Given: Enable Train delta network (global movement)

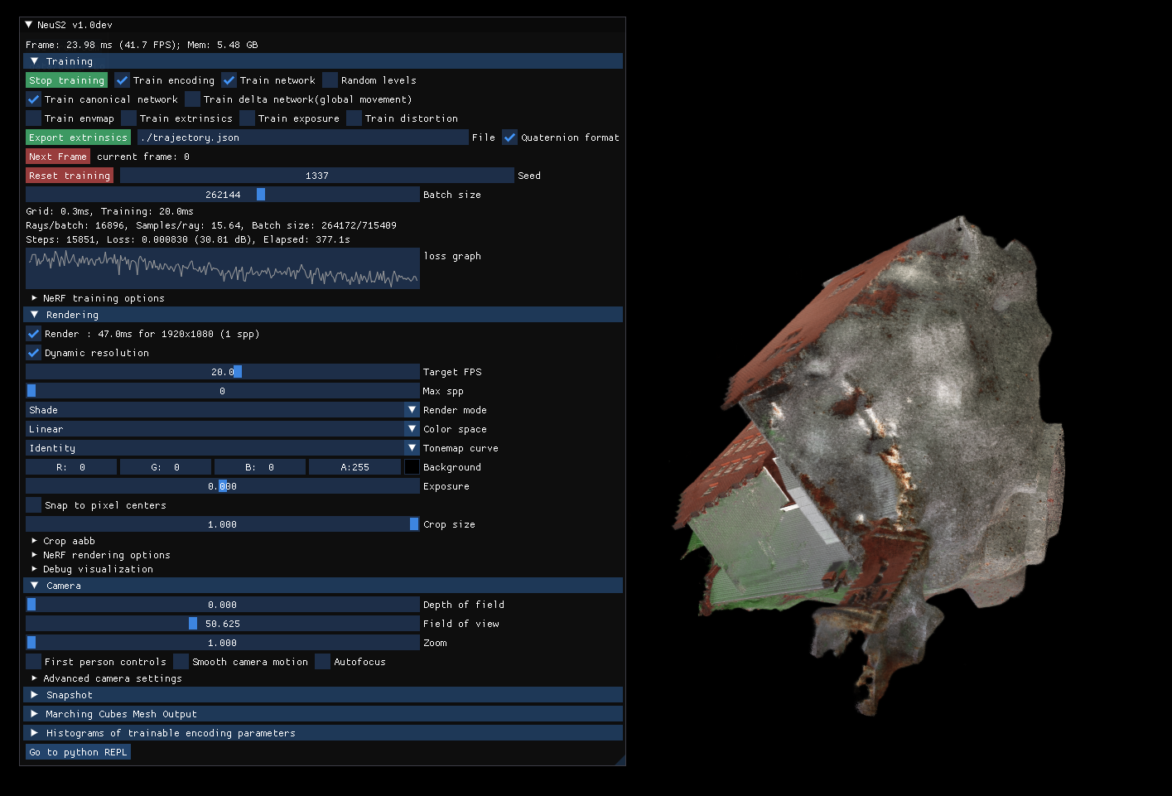Looking at the screenshot, I should click(x=191, y=99).
